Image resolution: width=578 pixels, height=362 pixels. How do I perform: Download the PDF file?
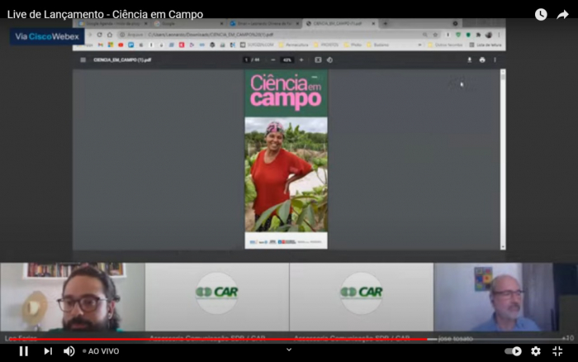(x=469, y=60)
